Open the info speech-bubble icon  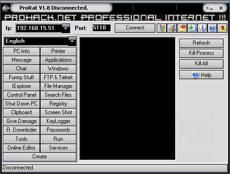pyautogui.click(x=202, y=28)
